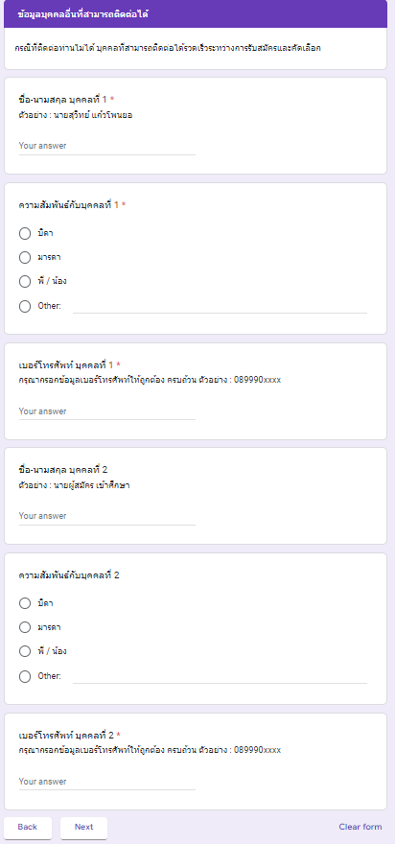
Task: Select Other option for person 2 relationship
Action: click(25, 676)
